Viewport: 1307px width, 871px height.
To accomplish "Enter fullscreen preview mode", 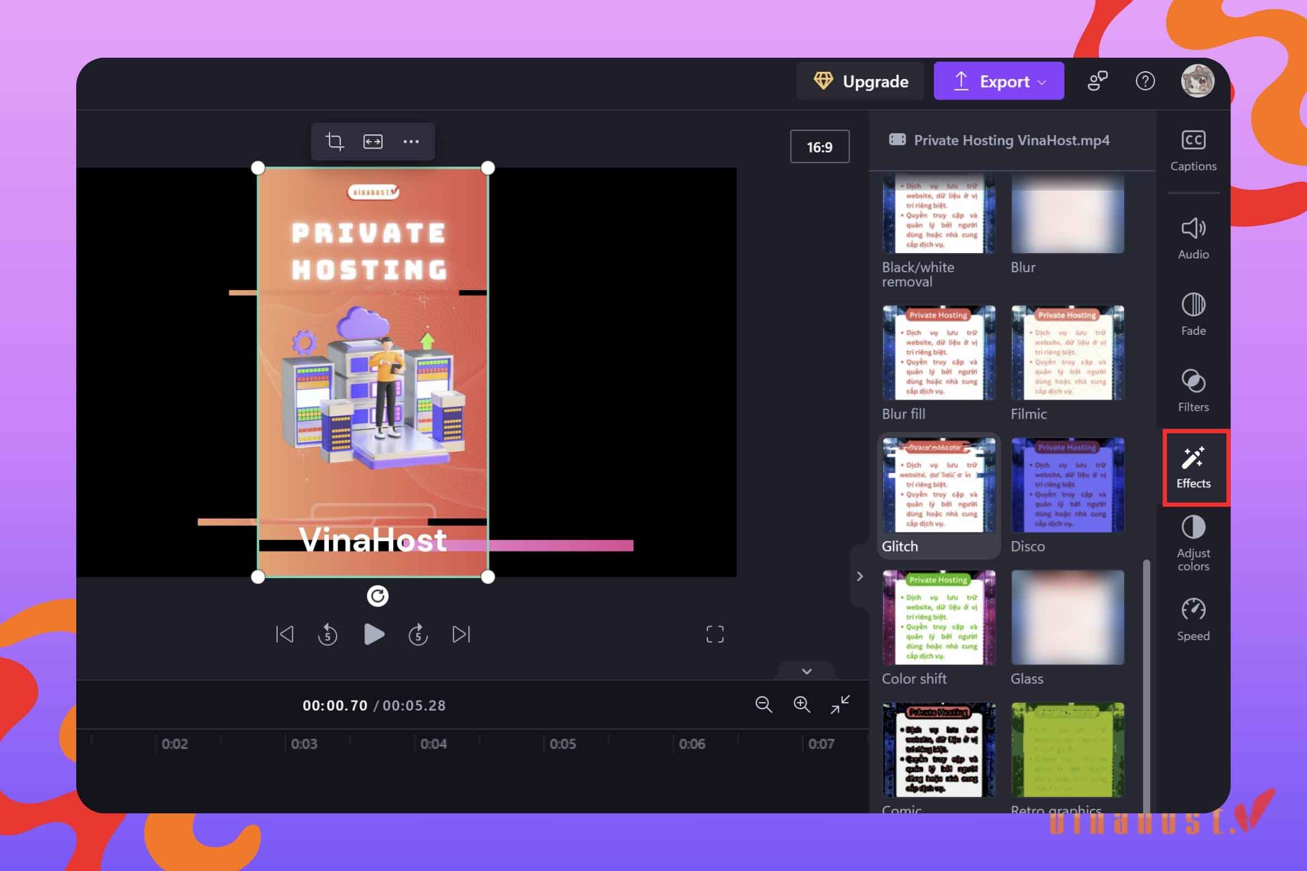I will (x=715, y=634).
